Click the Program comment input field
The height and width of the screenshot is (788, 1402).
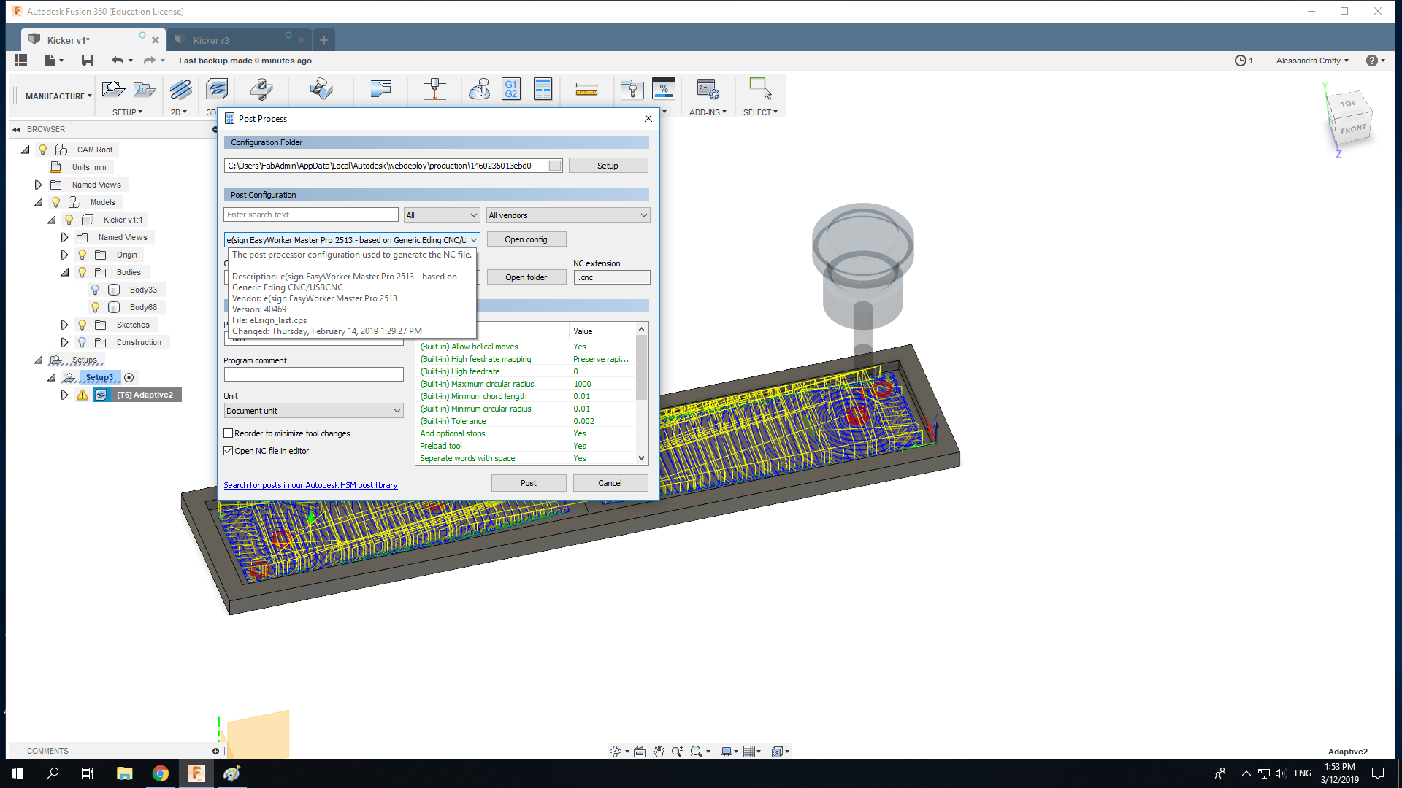pos(313,374)
